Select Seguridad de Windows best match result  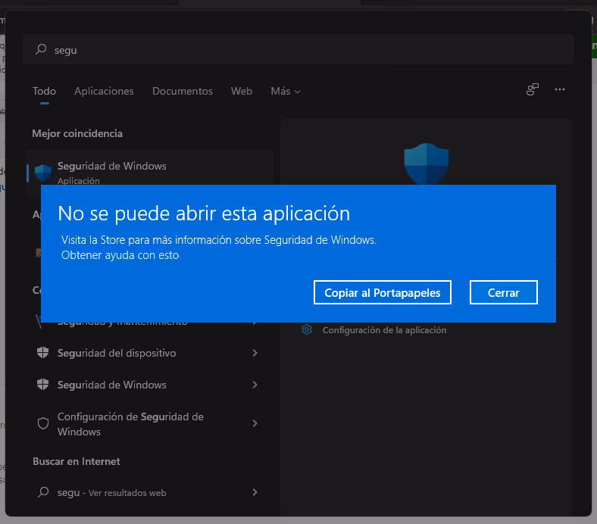point(150,168)
